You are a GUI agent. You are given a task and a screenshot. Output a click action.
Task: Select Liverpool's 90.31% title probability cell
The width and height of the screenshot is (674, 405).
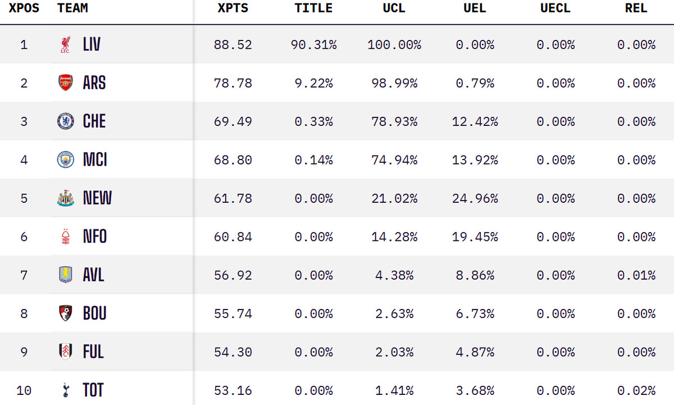(x=313, y=45)
